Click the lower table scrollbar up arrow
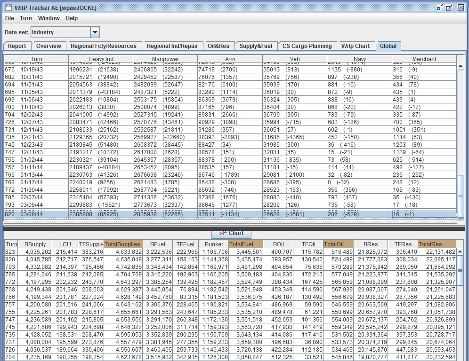This screenshot has height=361, width=469. [x=460, y=252]
